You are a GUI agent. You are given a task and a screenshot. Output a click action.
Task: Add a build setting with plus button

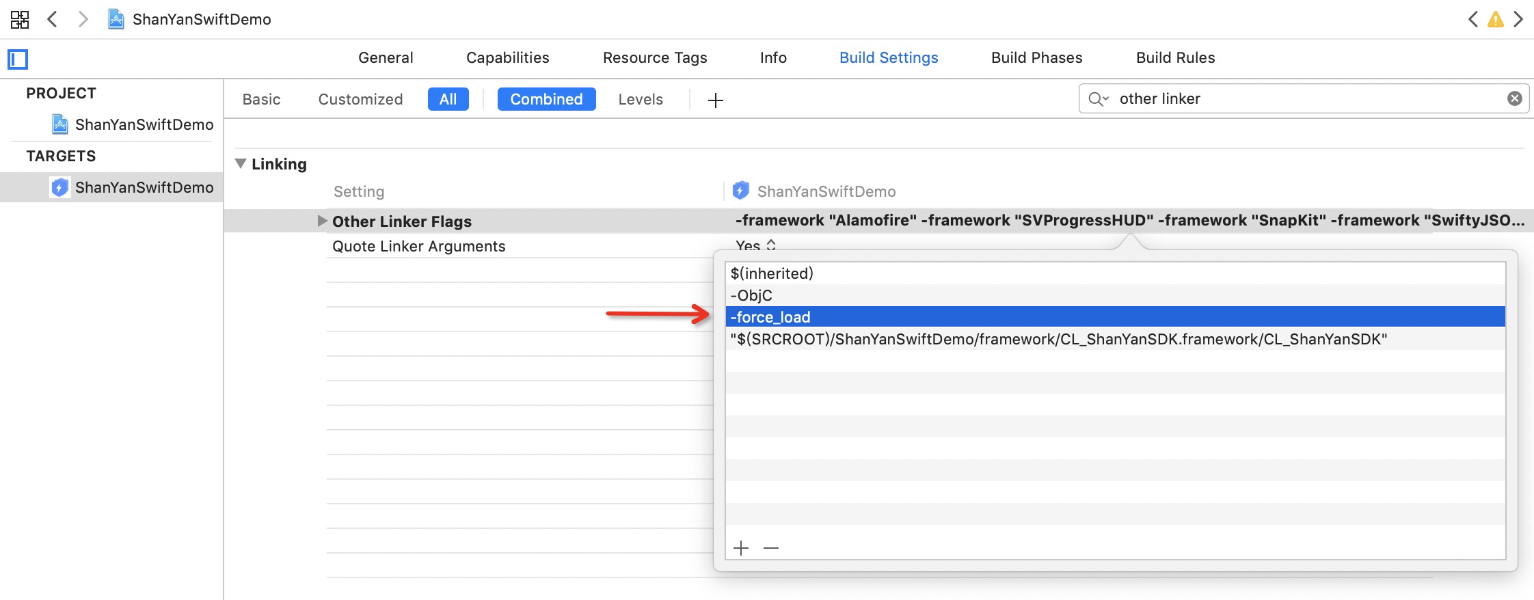716,100
